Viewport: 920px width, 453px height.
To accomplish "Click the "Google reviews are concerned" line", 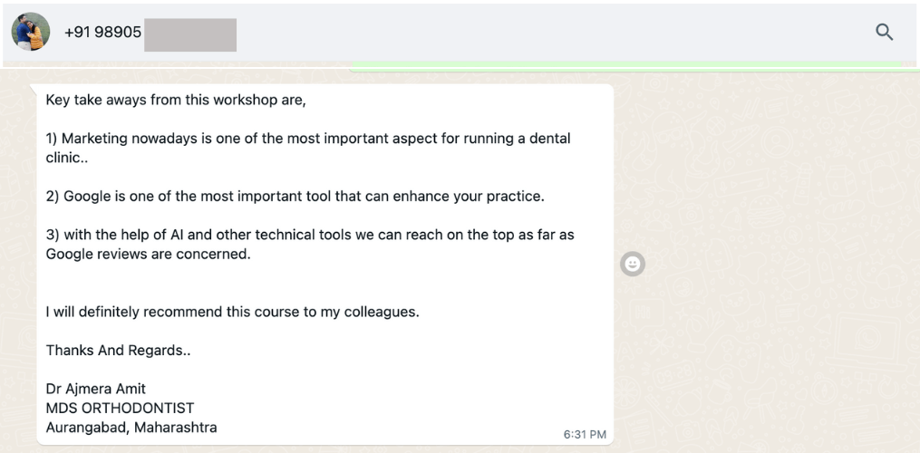I will click(x=148, y=255).
